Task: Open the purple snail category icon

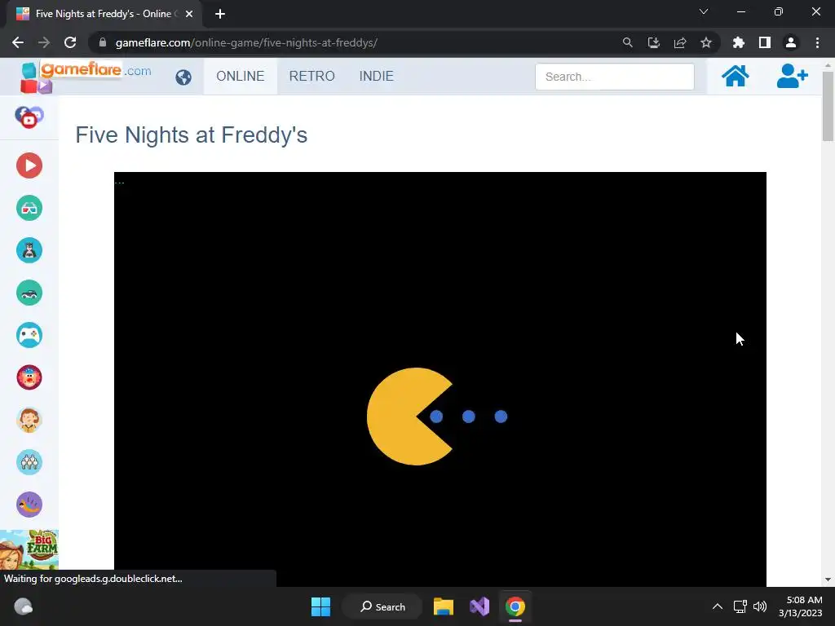Action: (x=29, y=505)
